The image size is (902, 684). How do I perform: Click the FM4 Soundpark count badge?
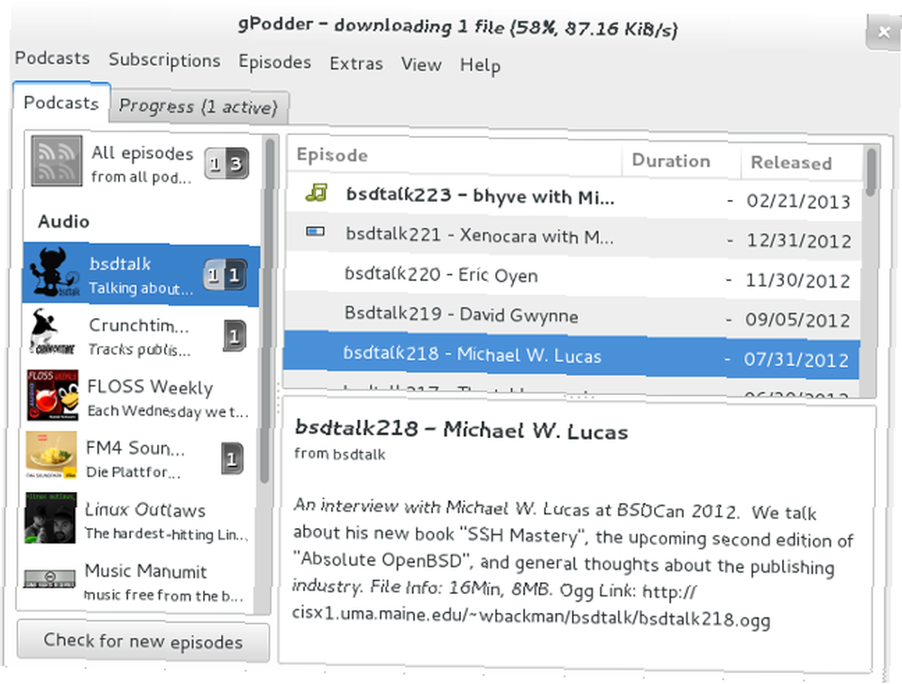[232, 459]
